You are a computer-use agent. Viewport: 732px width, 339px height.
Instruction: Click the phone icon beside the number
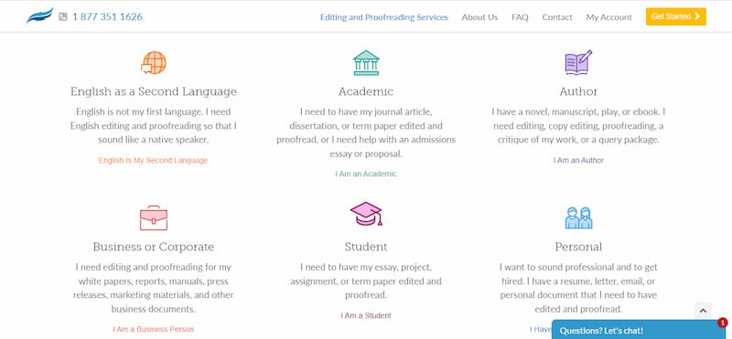point(63,16)
